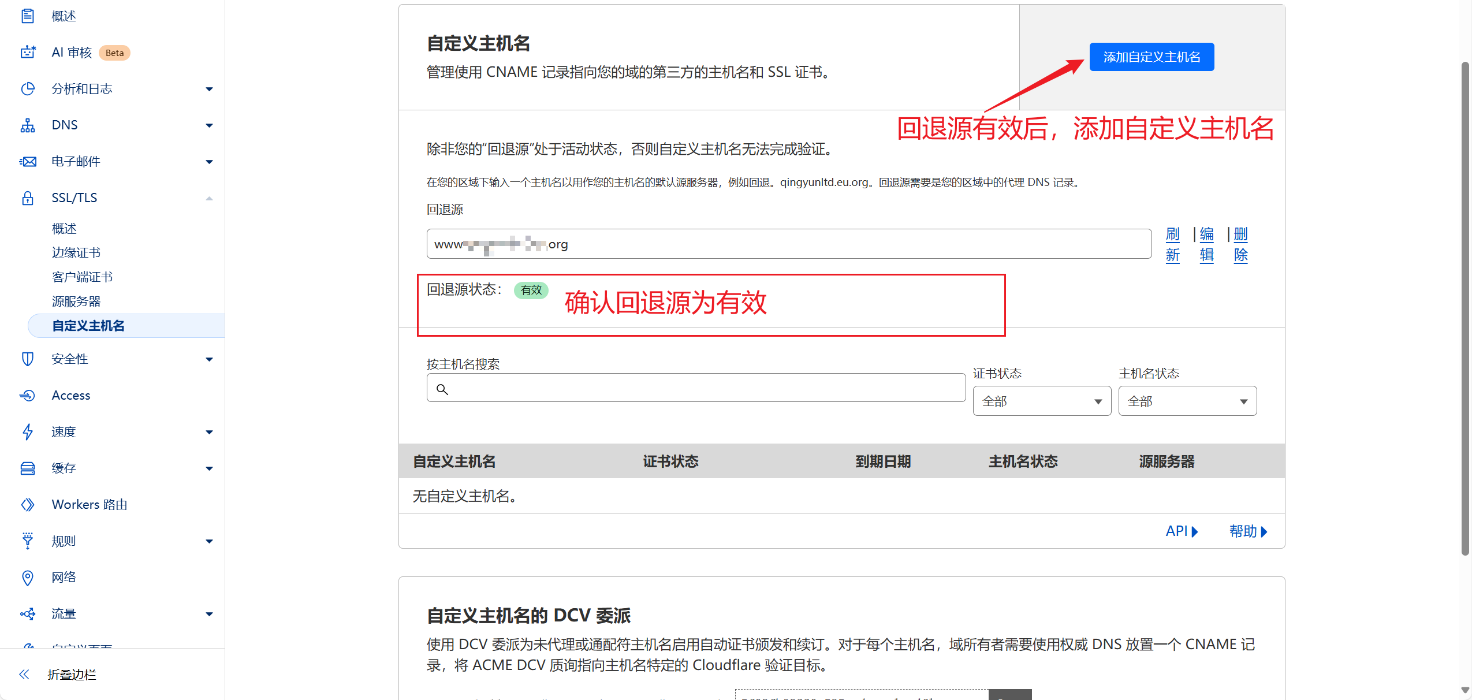Screen dimensions: 1472x700
Task: Click the 删除 link for fallback origin
Action: pos(1240,245)
